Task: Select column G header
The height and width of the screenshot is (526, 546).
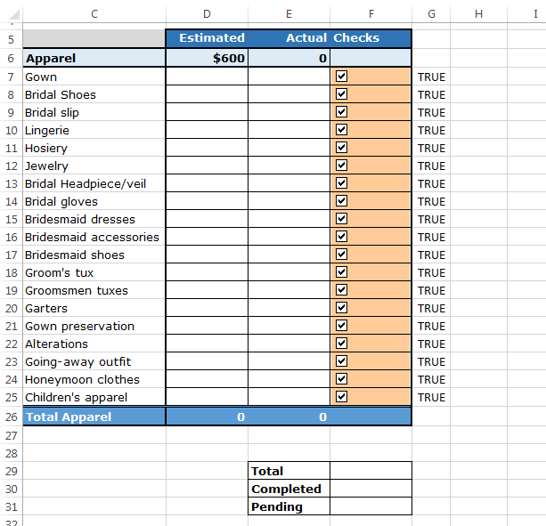Action: click(431, 14)
